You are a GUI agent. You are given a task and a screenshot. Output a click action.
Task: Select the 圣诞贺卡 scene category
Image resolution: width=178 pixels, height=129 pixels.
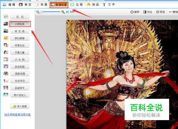[20, 88]
